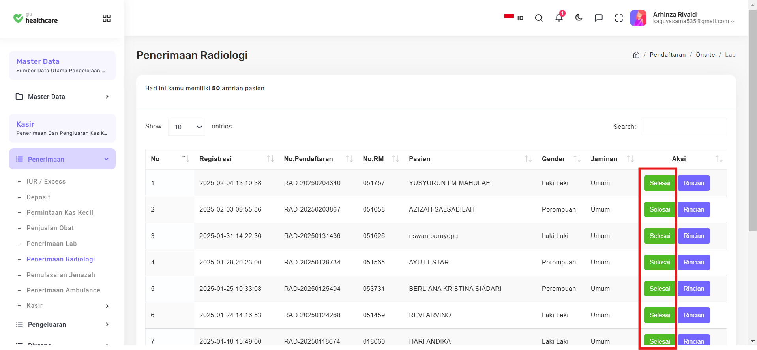
Task: Click Selesai for riswan parayoga
Action: (660, 236)
